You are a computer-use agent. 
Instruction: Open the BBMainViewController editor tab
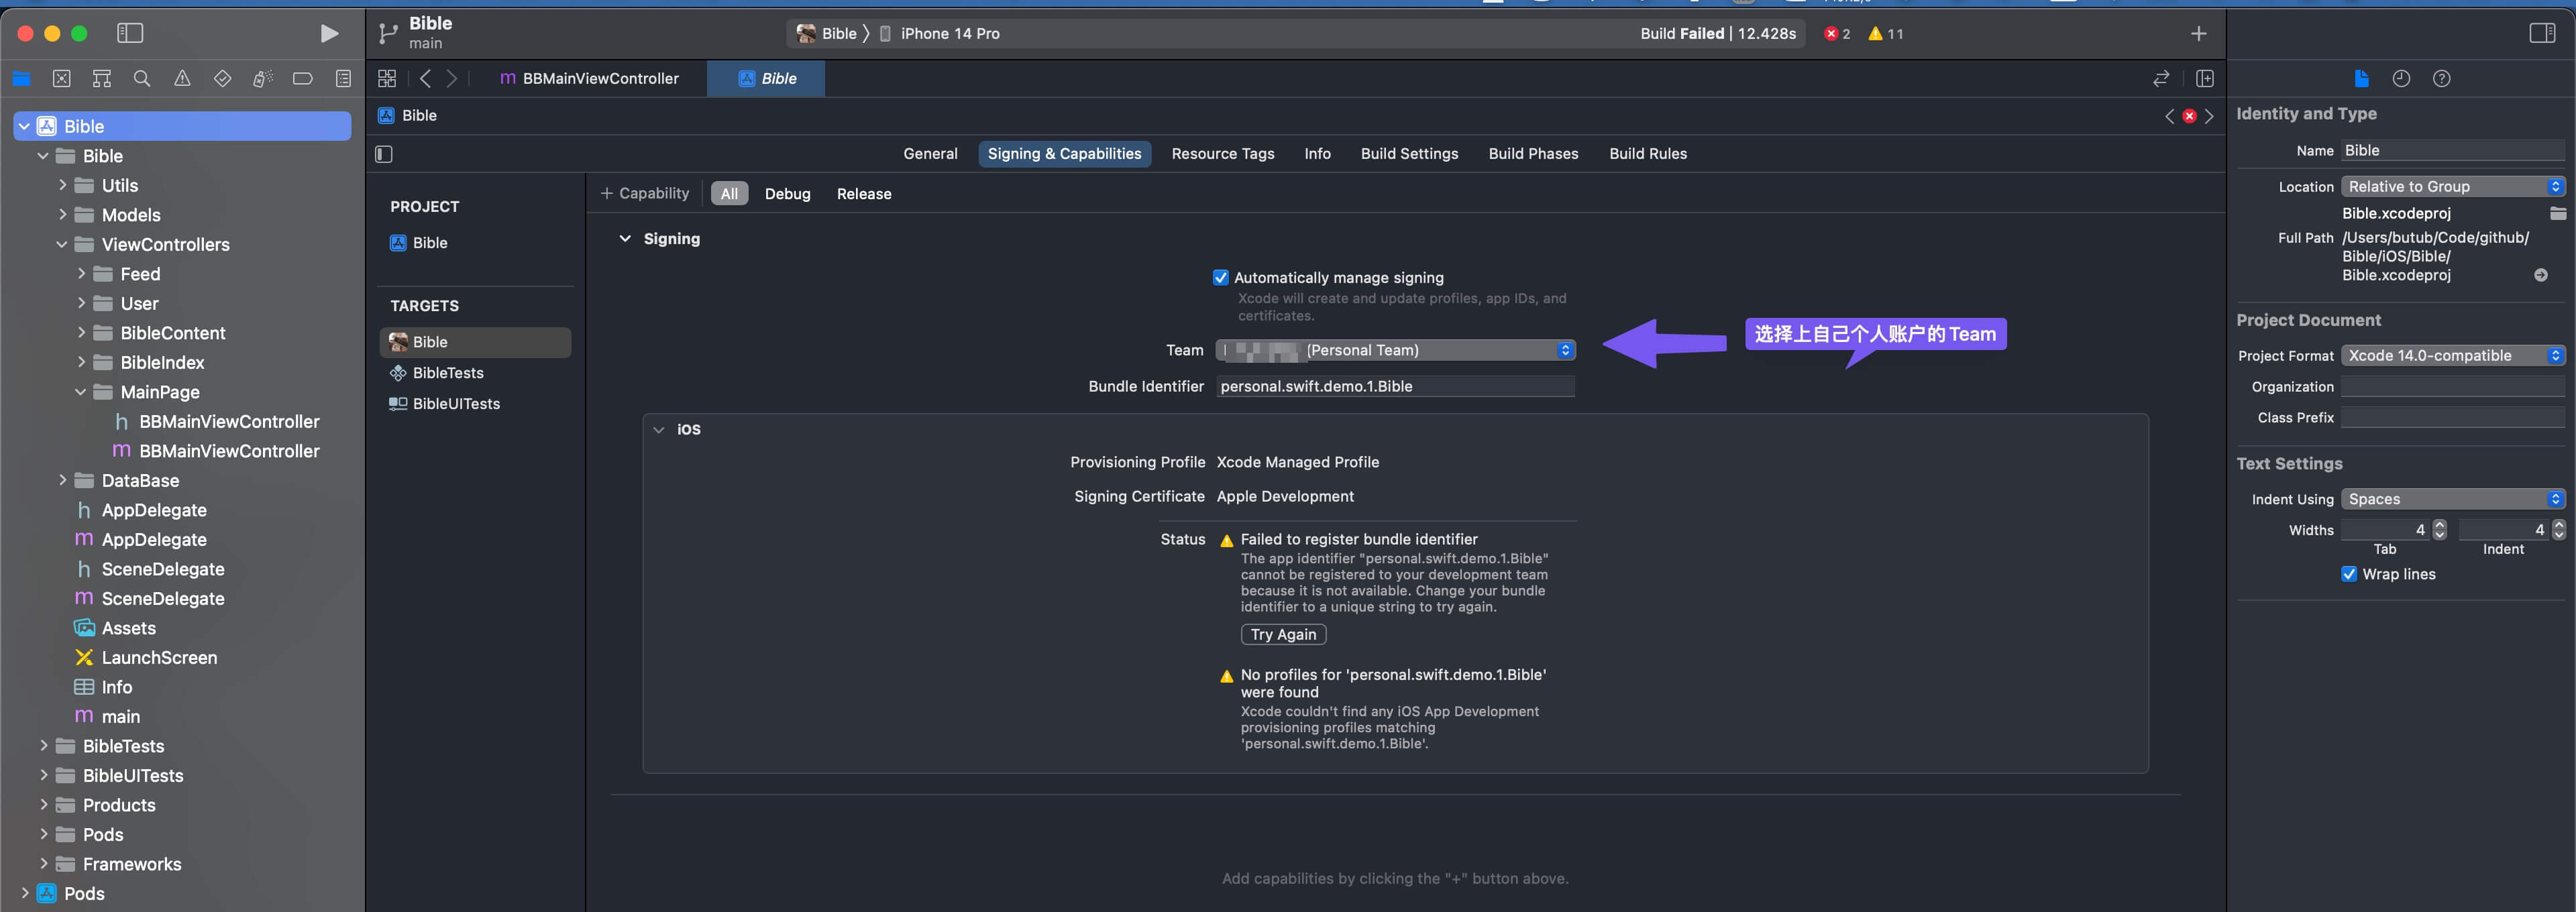tap(589, 78)
